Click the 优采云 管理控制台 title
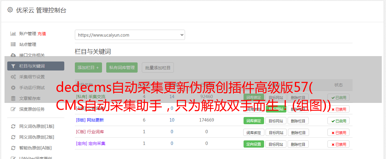This screenshot has height=159, width=386. coord(41,10)
